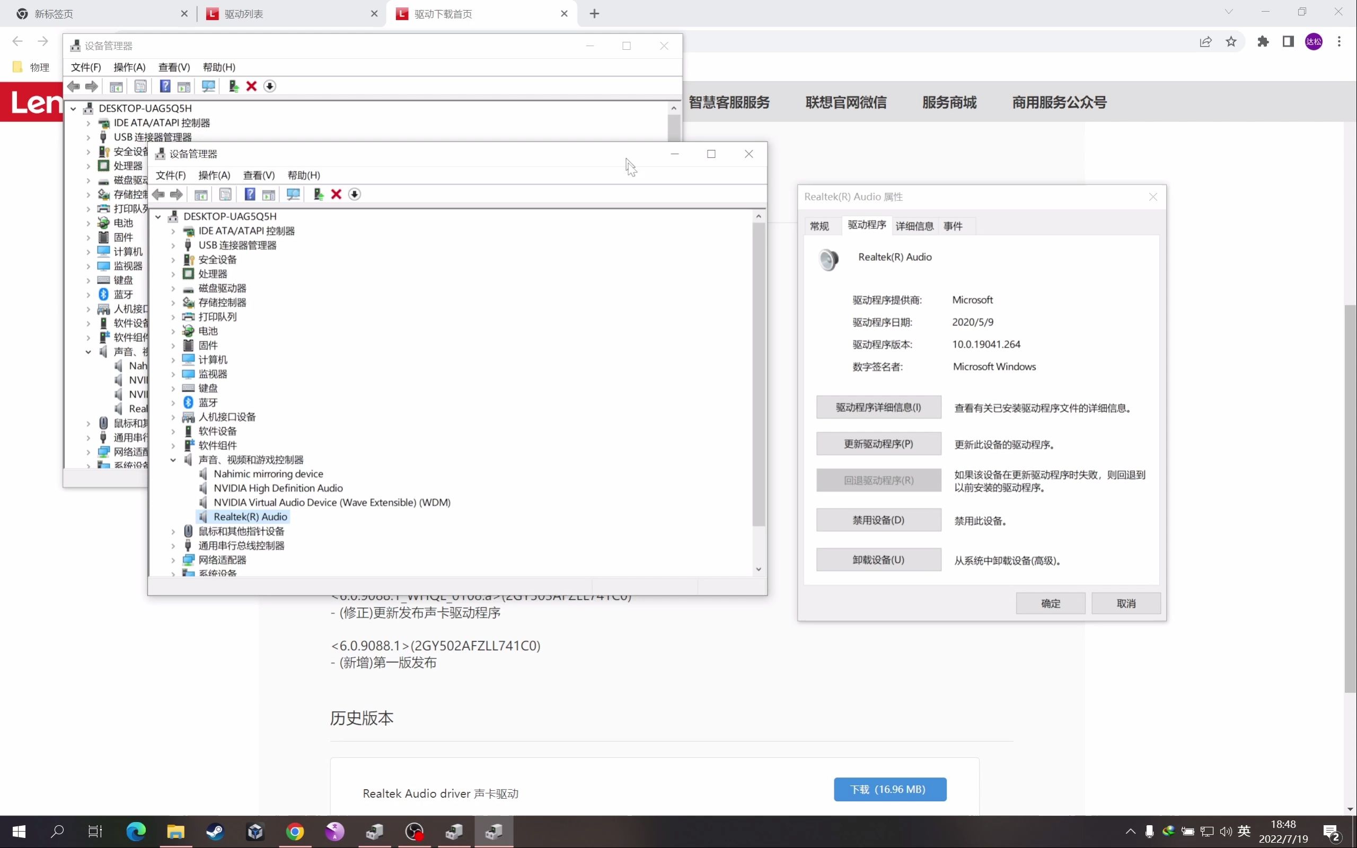The height and width of the screenshot is (848, 1357).
Task: Open Chrome extensions puzzle icon
Action: tap(1263, 41)
